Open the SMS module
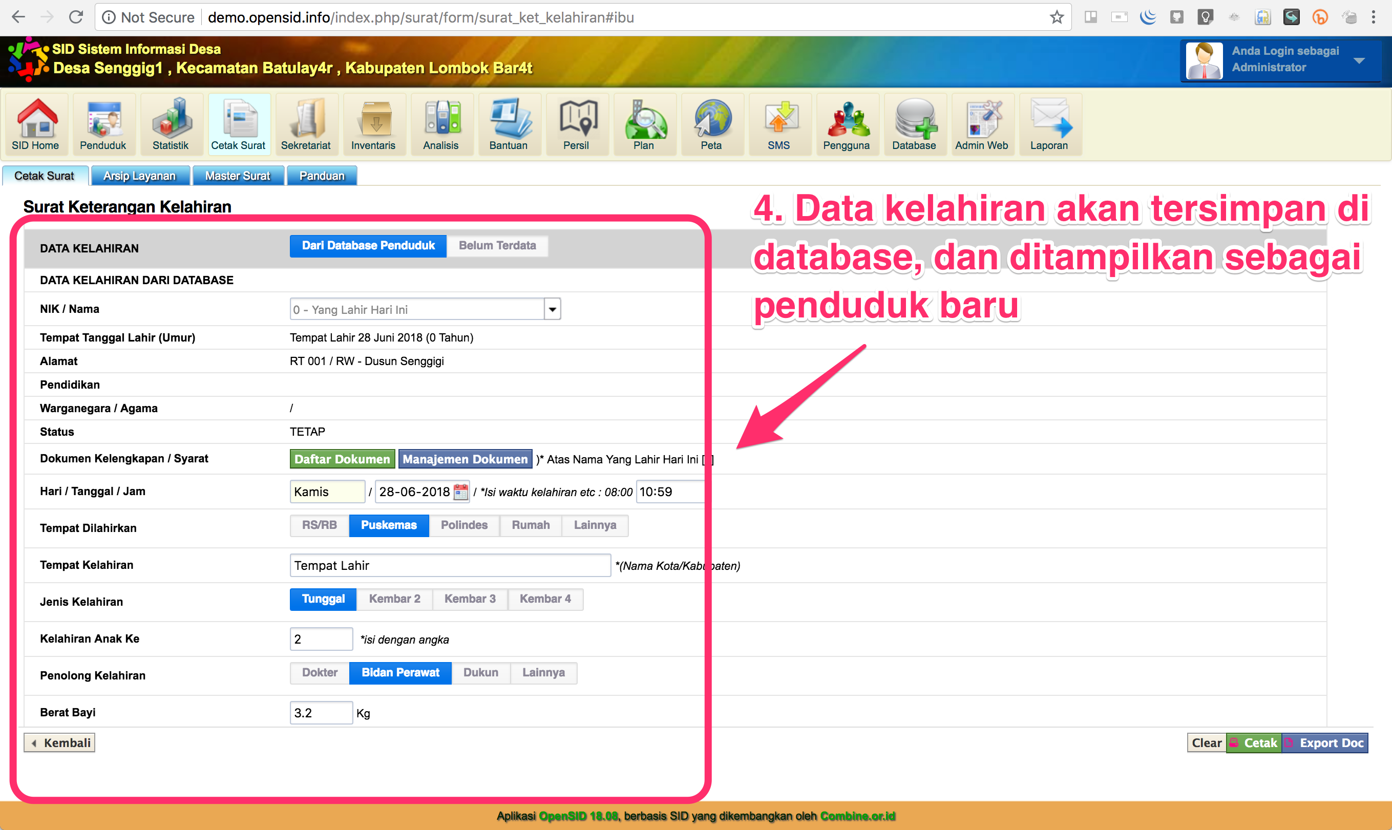Screen dimensions: 1392x830 tap(779, 123)
